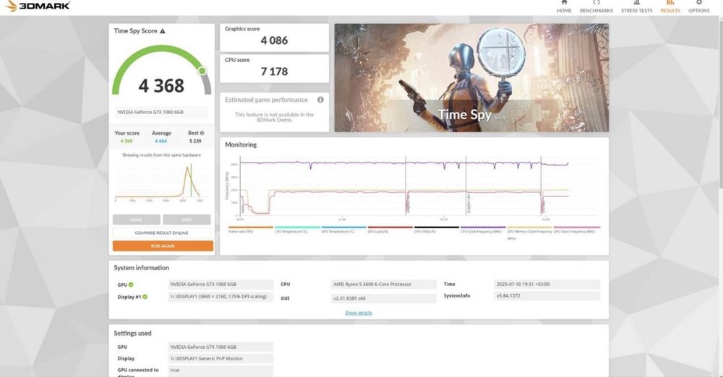Screen dimensions: 723x377
Task: Open the Options gear menu
Action: (x=698, y=6)
